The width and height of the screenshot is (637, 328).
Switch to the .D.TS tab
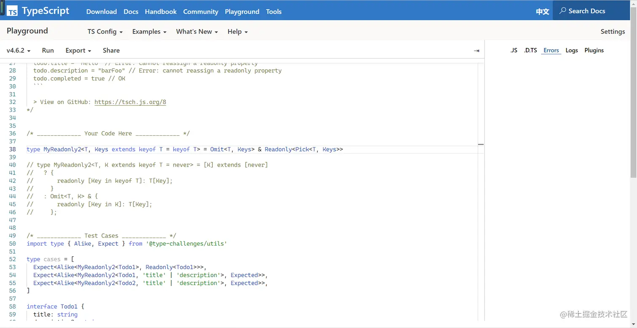(x=530, y=50)
